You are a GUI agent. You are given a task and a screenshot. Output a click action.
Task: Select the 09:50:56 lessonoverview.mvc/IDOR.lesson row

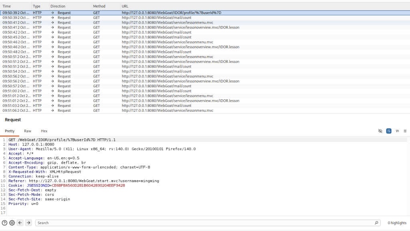point(205,81)
